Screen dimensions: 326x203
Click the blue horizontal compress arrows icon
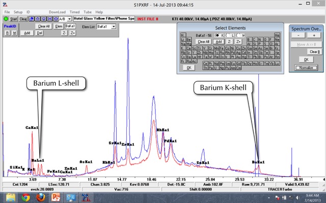pos(50,18)
